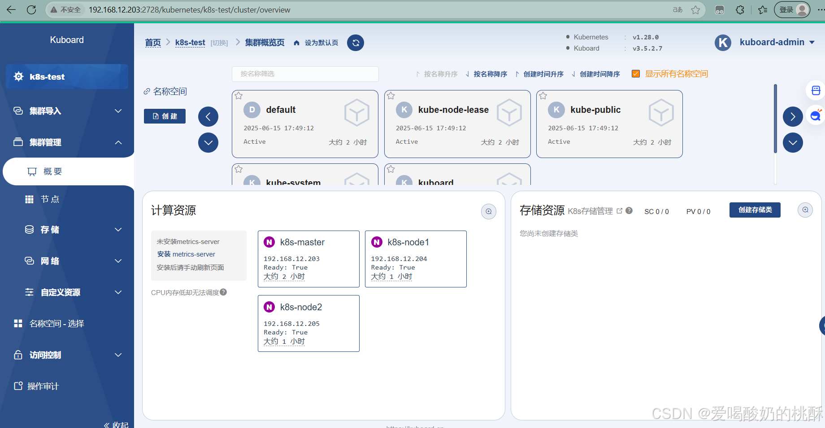
Task: Star the default namespace card
Action: point(239,96)
